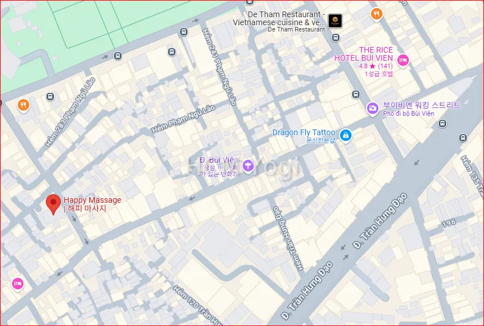Click purple camera icon for Bùi Viện walking street
Viewport: 484px width, 326px height.
pyautogui.click(x=373, y=108)
